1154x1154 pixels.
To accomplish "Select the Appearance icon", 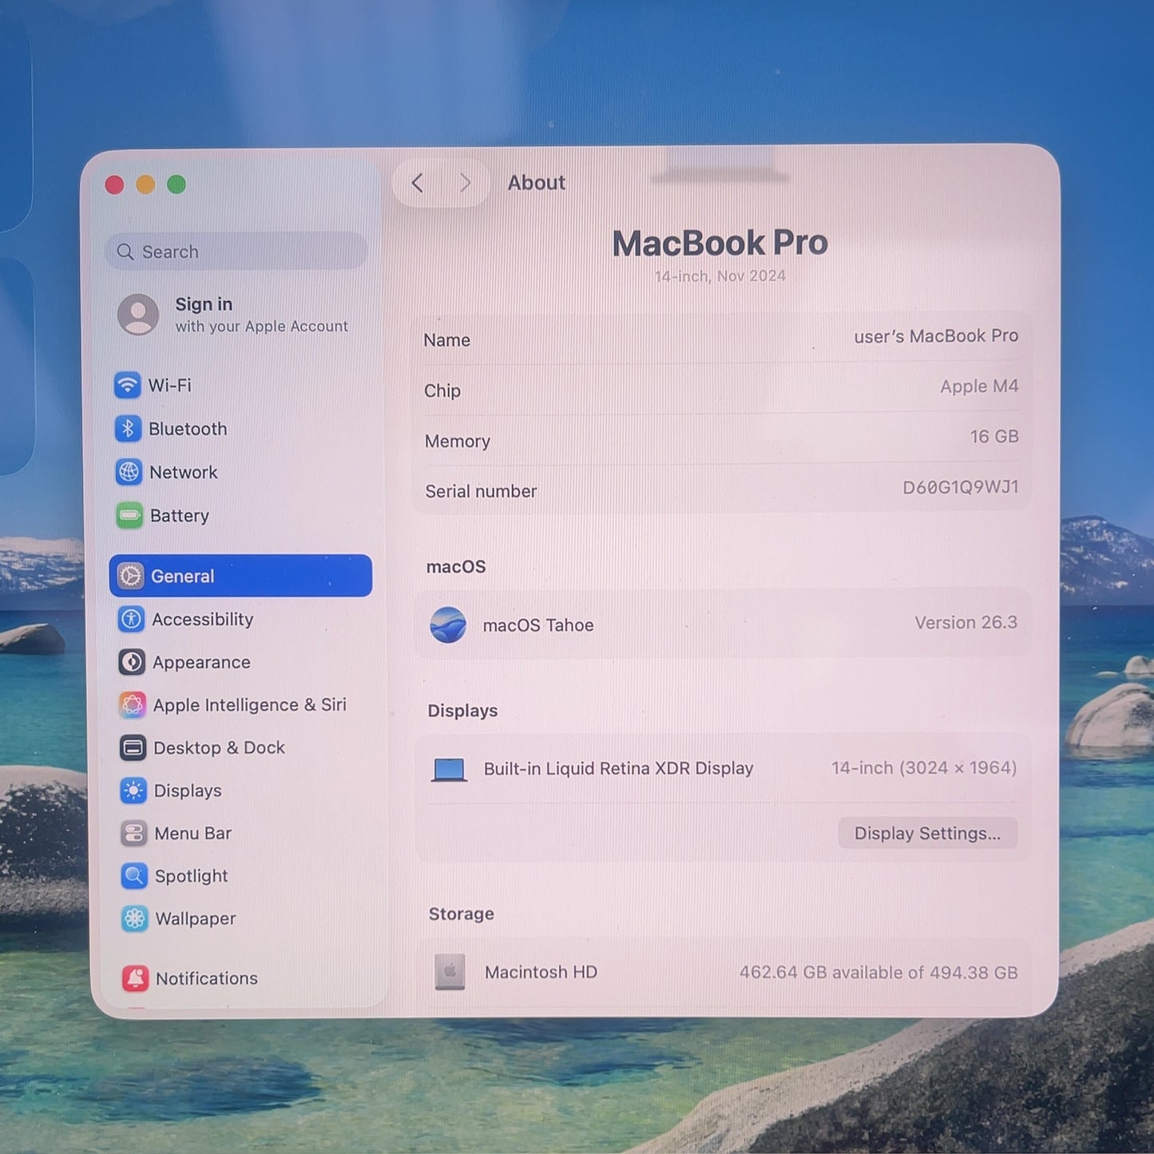I will pyautogui.click(x=132, y=662).
